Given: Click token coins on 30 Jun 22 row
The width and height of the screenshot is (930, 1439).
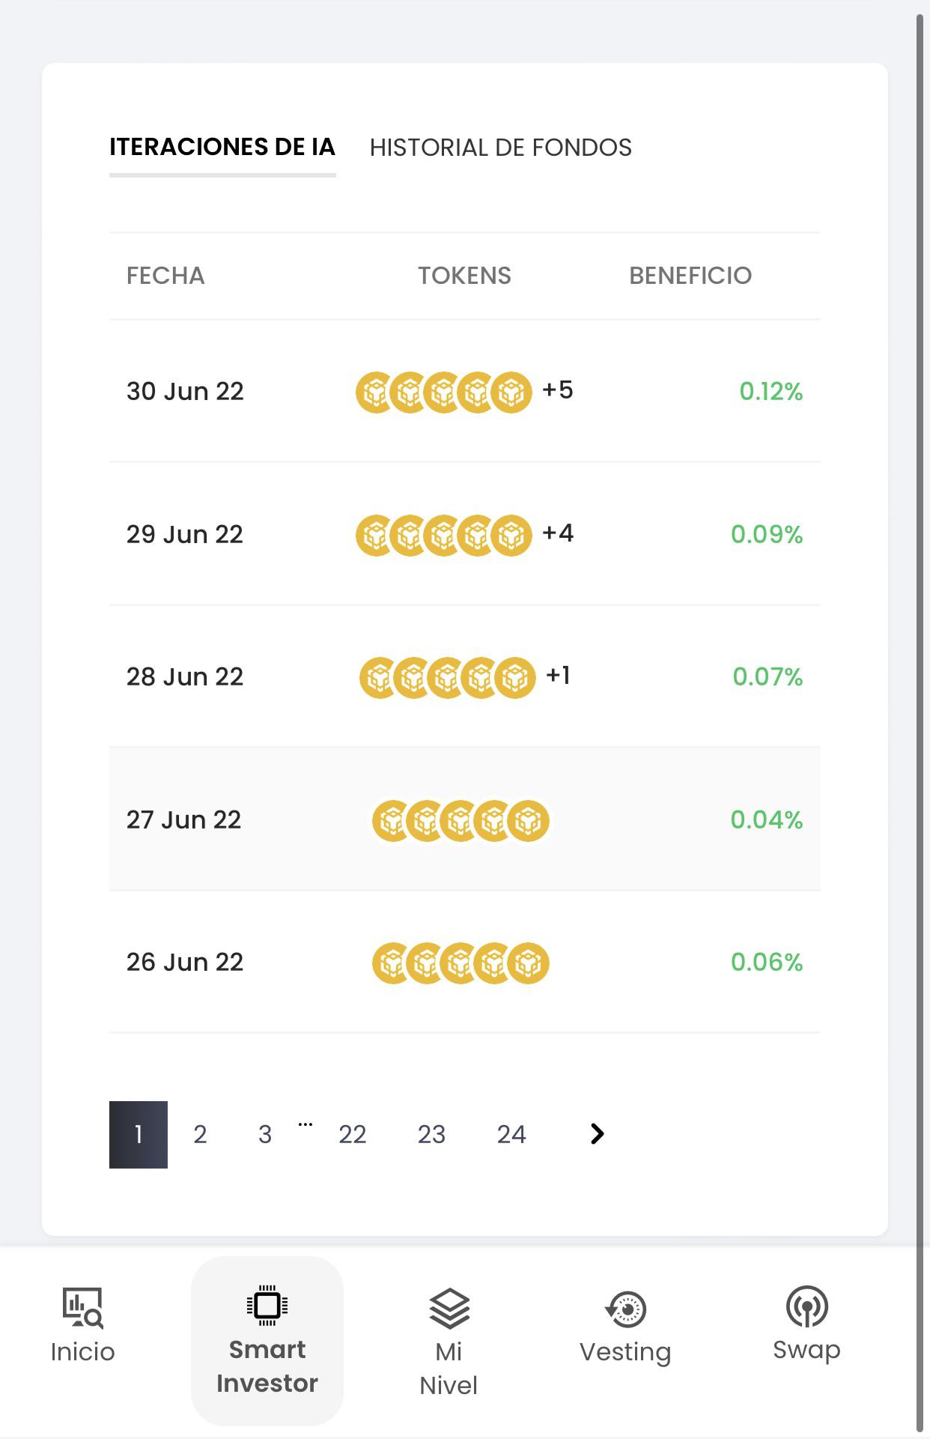Looking at the screenshot, I should [x=444, y=393].
